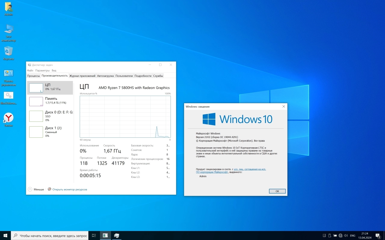Click the 'Базовая скорость:' label

[x=142, y=145]
